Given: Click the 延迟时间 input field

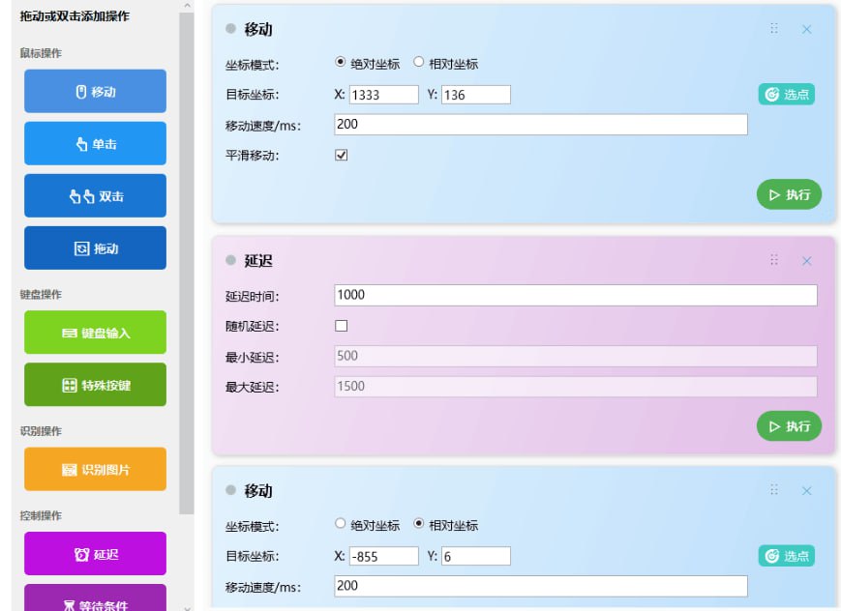Looking at the screenshot, I should (575, 295).
